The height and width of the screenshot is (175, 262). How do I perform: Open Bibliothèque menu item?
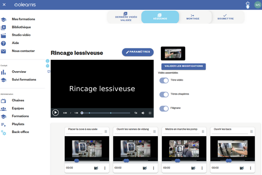(21, 27)
